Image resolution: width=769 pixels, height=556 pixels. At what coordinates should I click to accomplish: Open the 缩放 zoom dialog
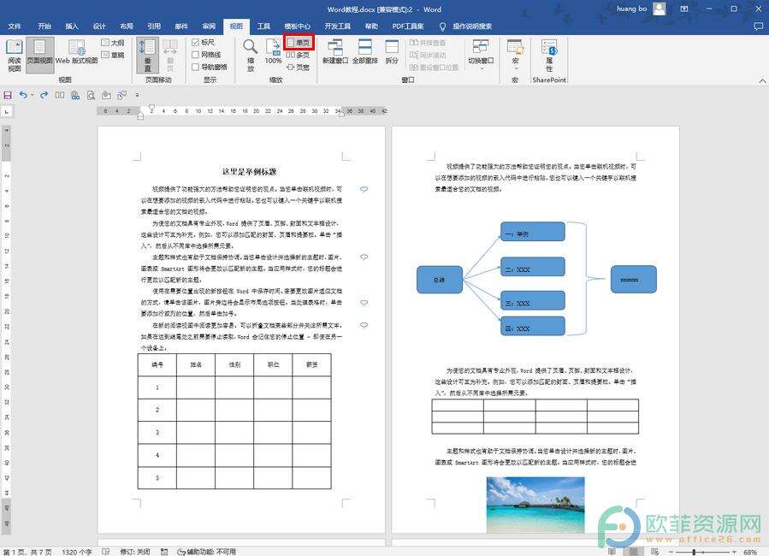tap(250, 55)
